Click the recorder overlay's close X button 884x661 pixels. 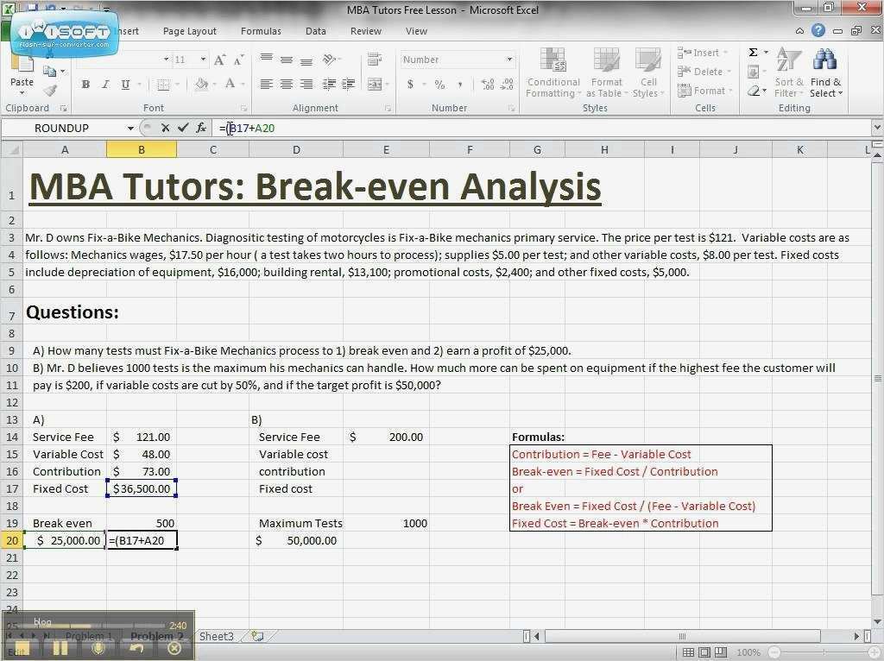(x=174, y=648)
